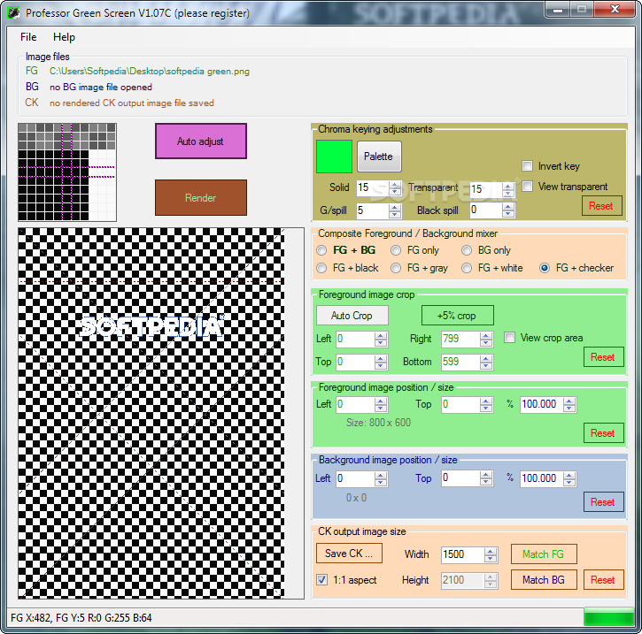
Task: Enable the View crop area checkbox
Action: (x=510, y=338)
